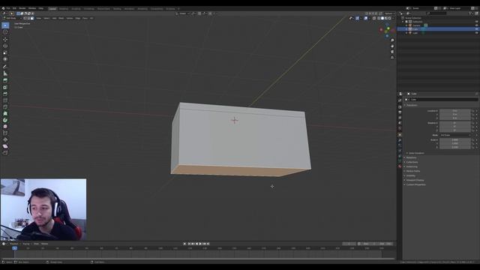Screen dimensions: 480x270
Task: Expand the Viewport Display panel
Action: tap(415, 180)
